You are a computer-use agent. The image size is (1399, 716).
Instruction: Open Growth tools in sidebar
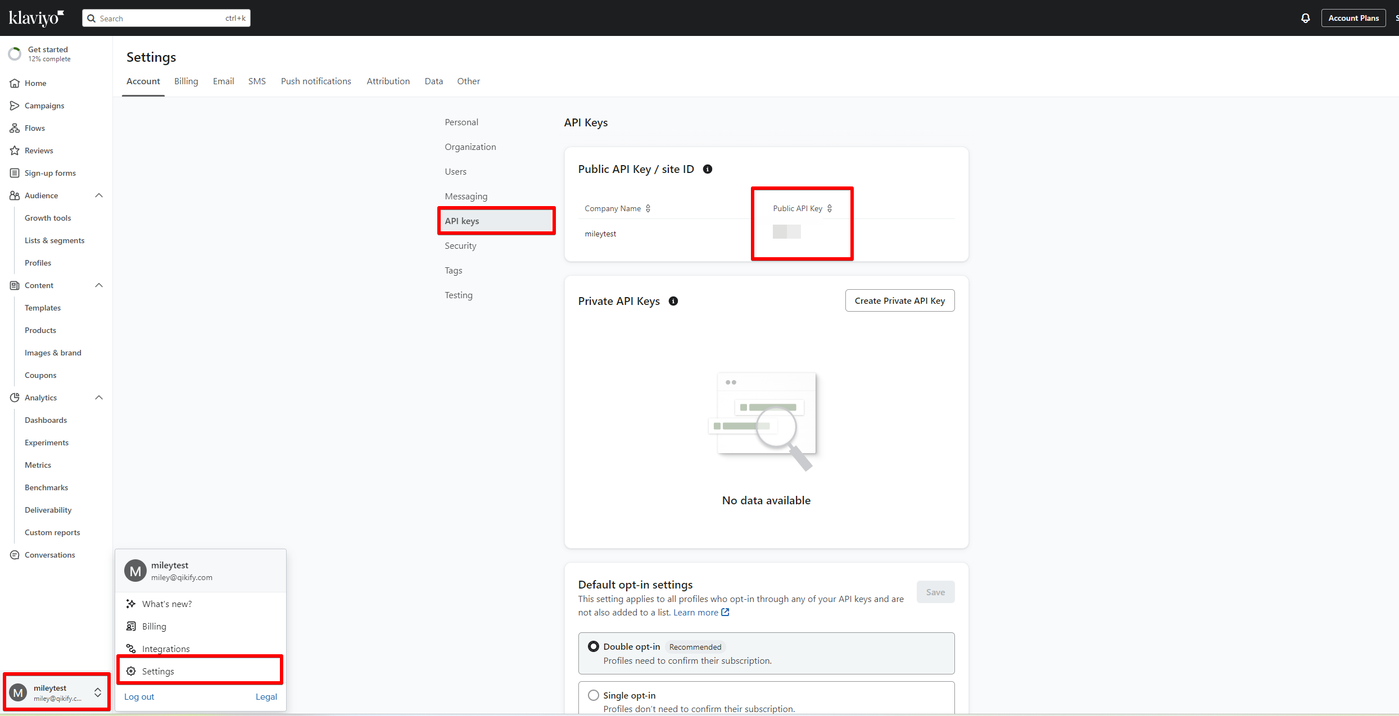point(48,218)
